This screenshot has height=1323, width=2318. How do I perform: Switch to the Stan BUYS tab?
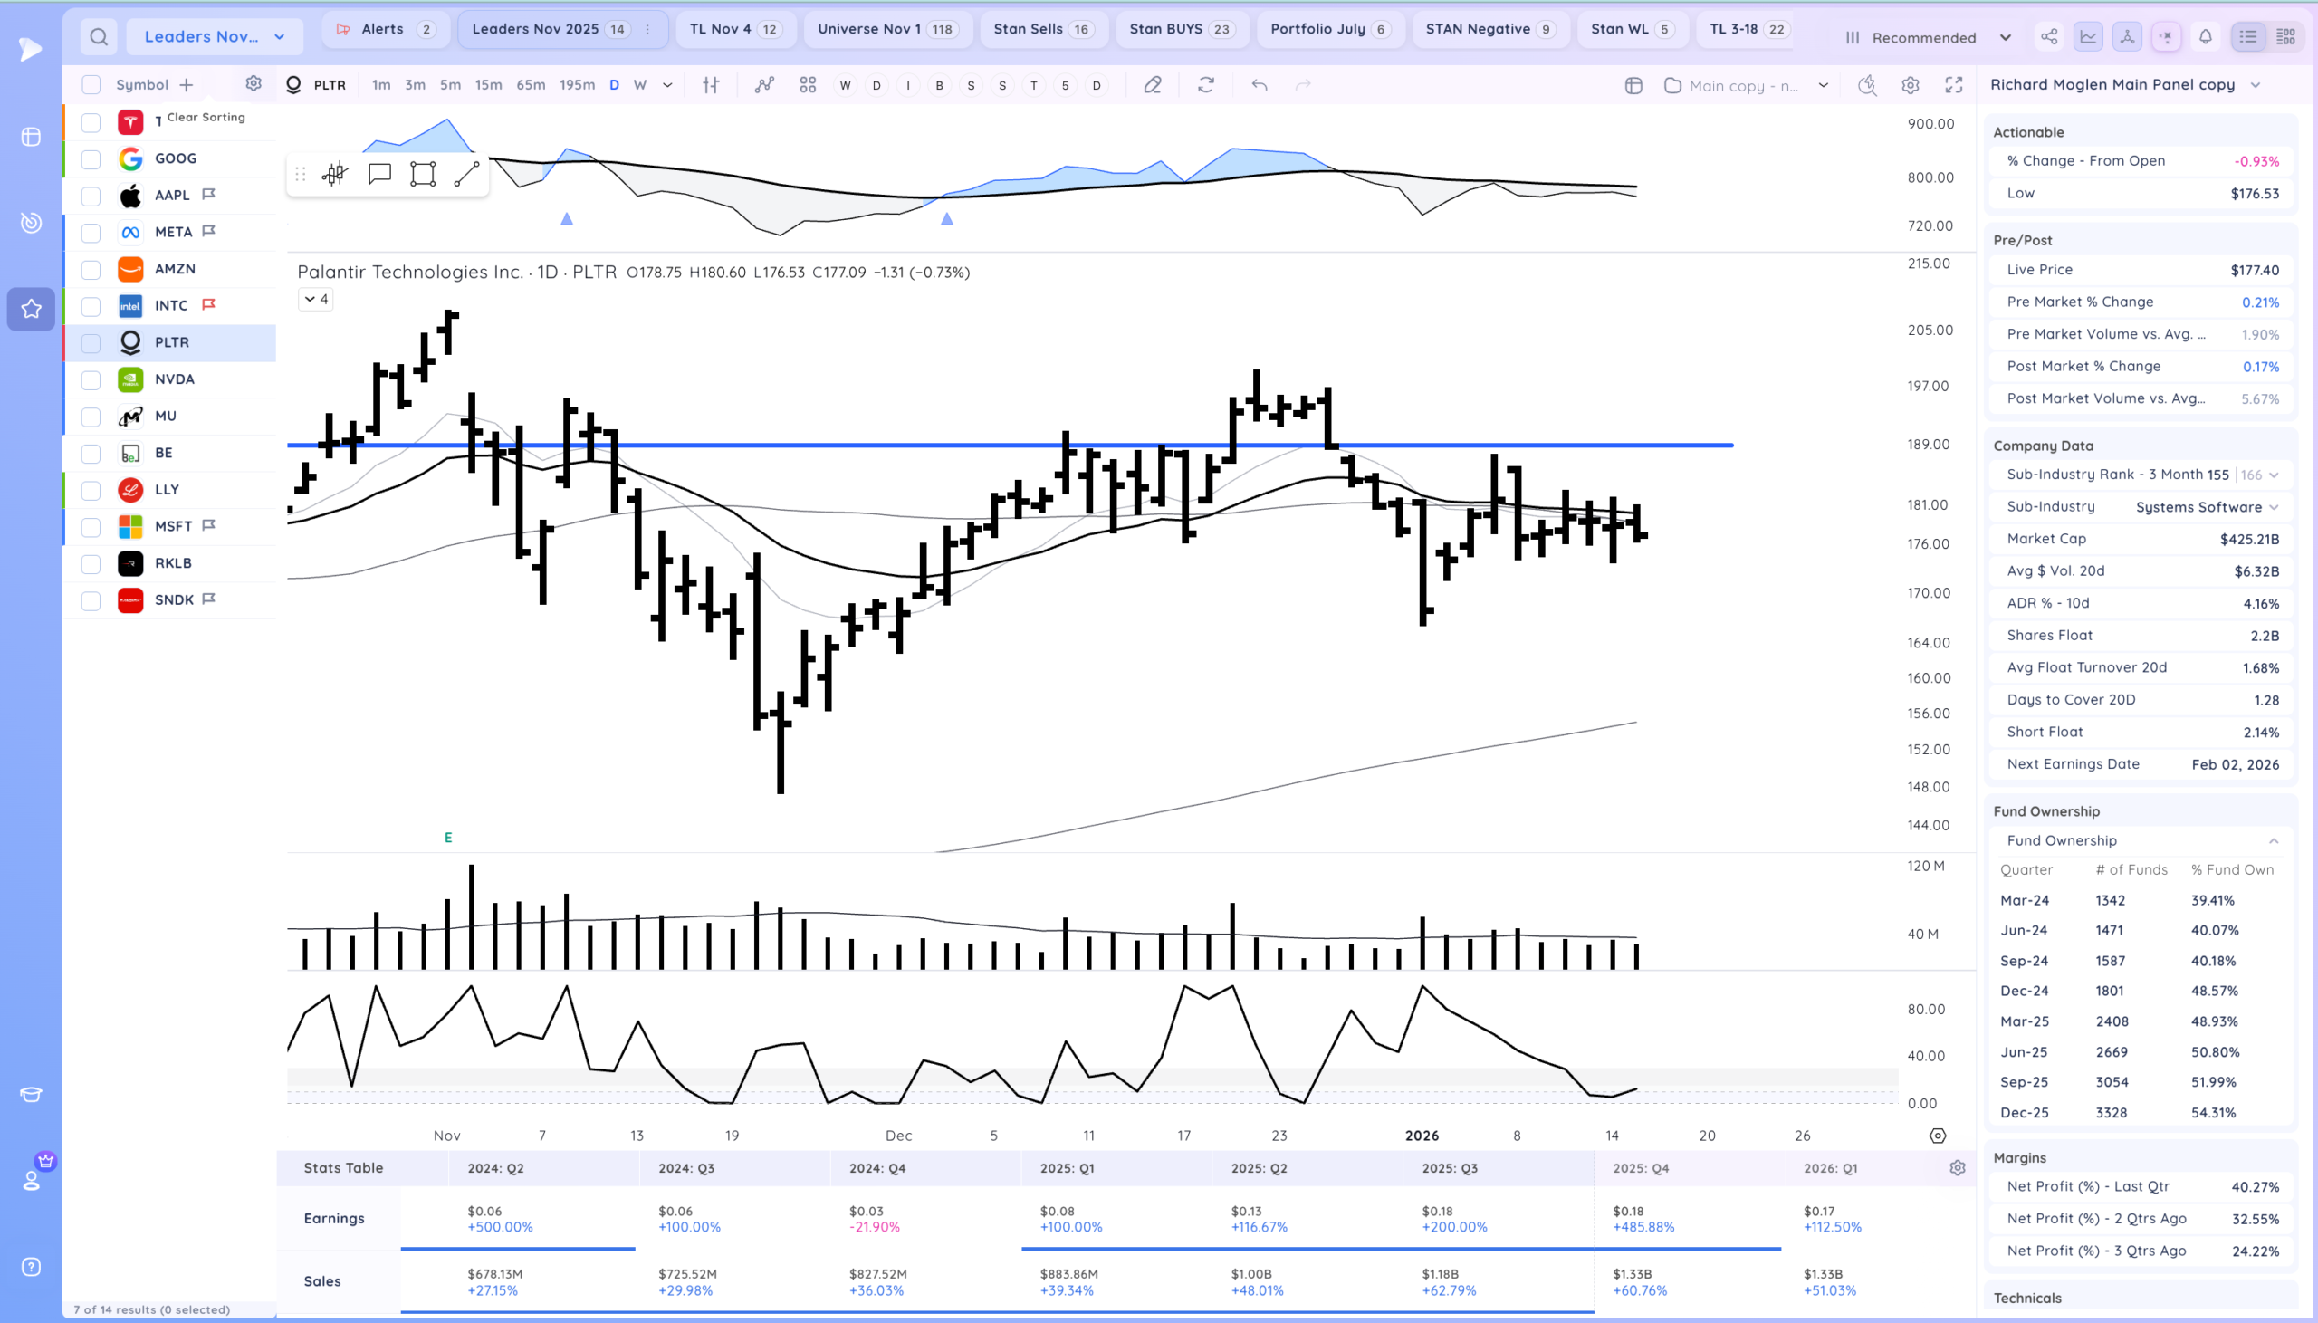pyautogui.click(x=1181, y=29)
